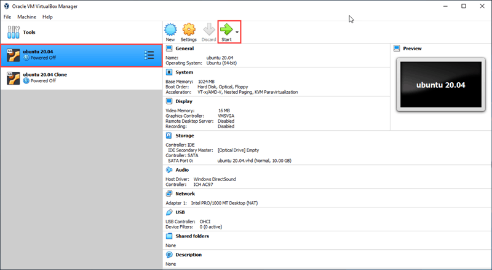This screenshot has width=492, height=270.
Task: Start the VM with the green arrow
Action: (x=226, y=29)
